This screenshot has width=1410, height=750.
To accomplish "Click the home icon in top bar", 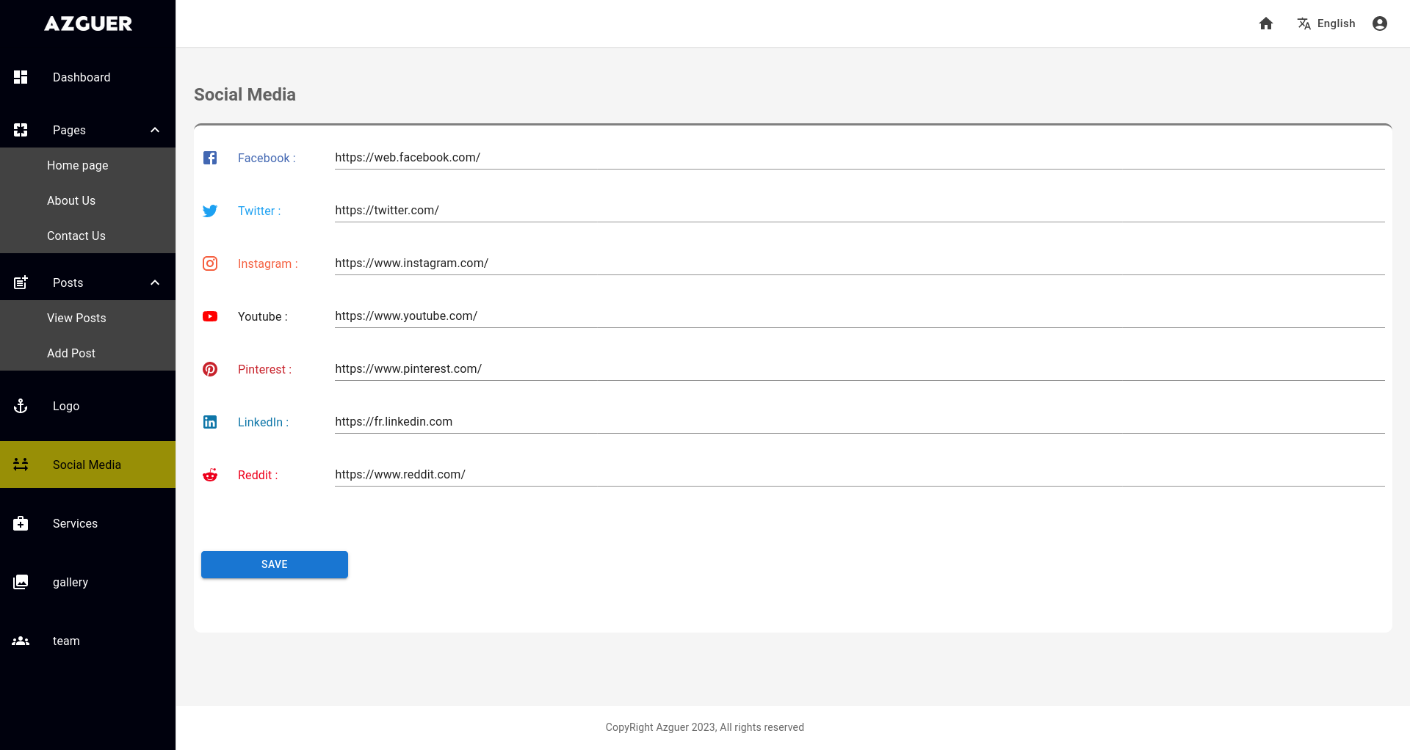I will coord(1266,23).
